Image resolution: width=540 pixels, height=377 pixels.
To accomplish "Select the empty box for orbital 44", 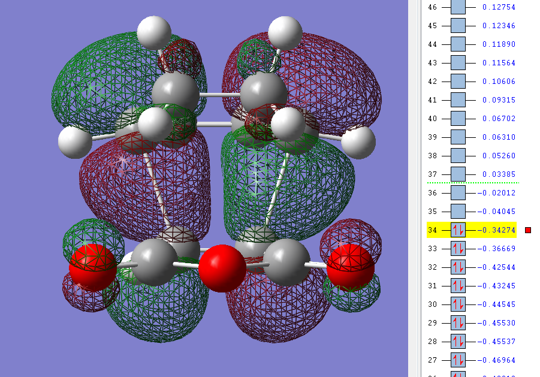I will (458, 44).
